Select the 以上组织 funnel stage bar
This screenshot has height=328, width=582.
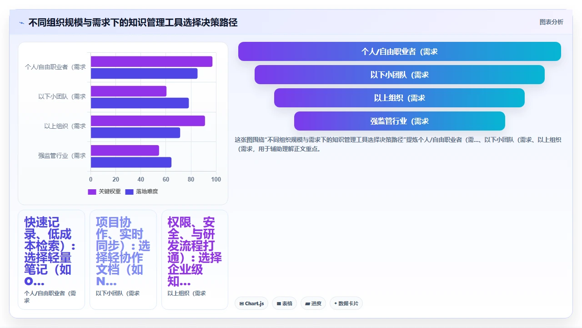pyautogui.click(x=400, y=98)
